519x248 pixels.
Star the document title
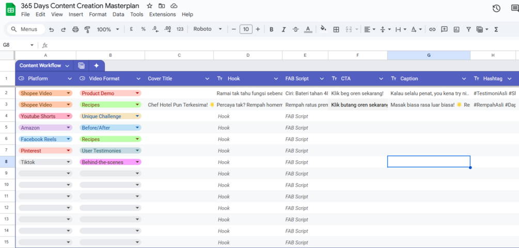pos(150,6)
